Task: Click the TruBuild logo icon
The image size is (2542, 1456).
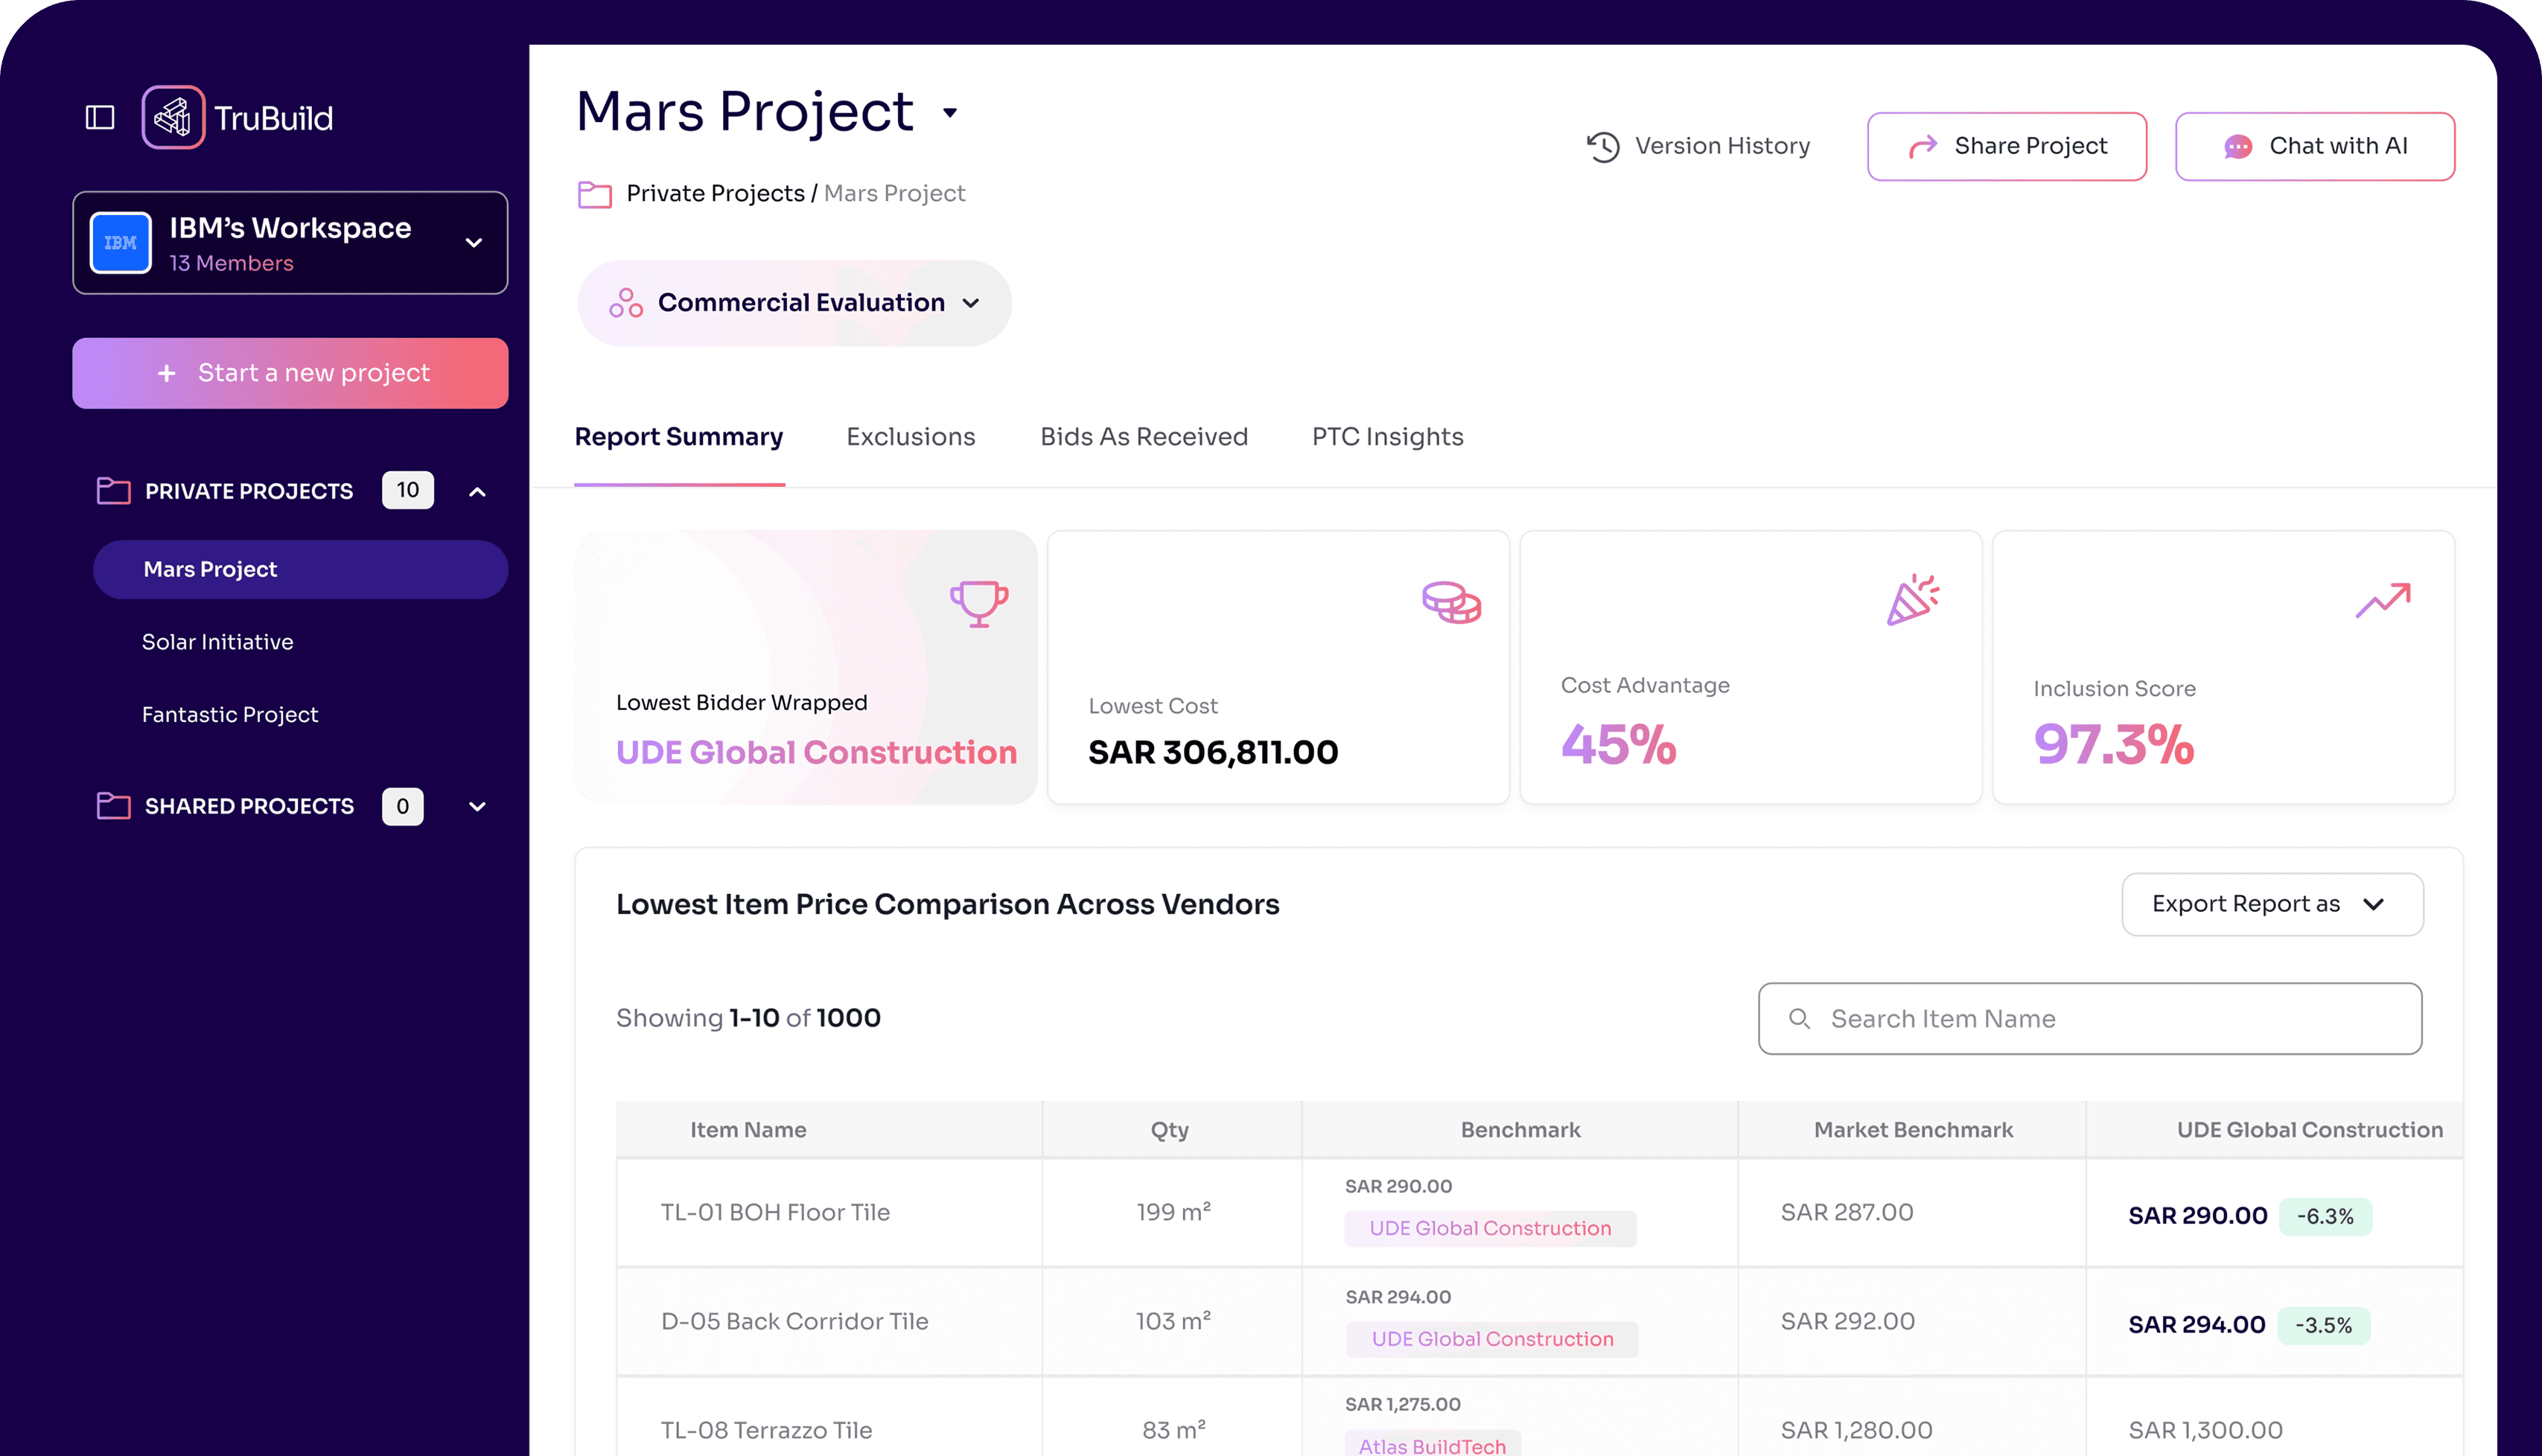Action: coord(173,117)
